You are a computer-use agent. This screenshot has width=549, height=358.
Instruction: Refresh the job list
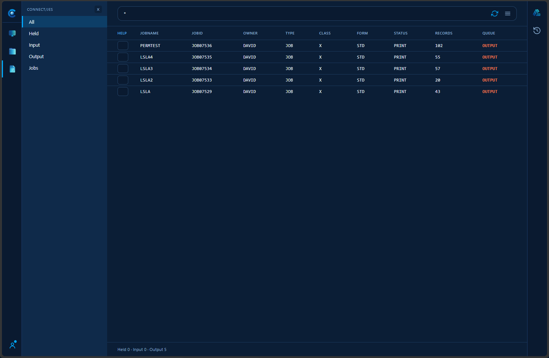(495, 14)
